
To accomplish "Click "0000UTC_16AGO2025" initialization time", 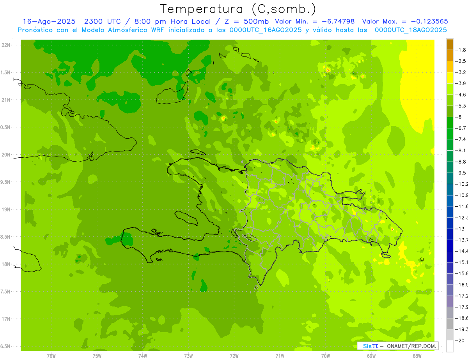I will pyautogui.click(x=265, y=30).
